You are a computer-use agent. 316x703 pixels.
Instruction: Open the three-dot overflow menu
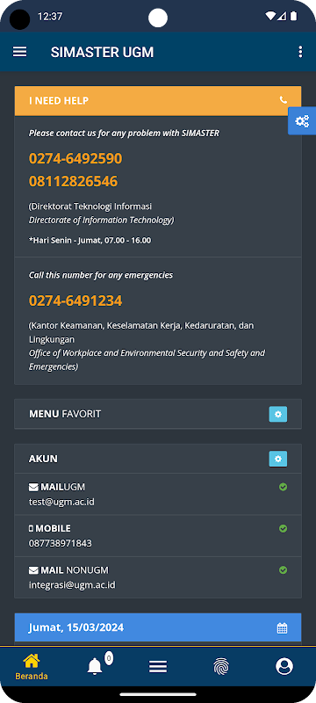[x=300, y=52]
